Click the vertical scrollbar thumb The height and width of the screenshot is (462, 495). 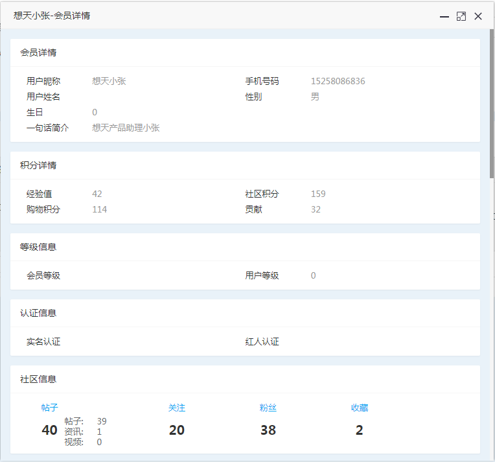tap(492, 104)
